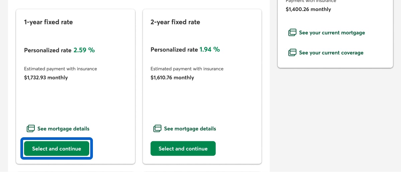Click the details icon in the 1-year card
This screenshot has height=172, width=401.
[x=31, y=129]
